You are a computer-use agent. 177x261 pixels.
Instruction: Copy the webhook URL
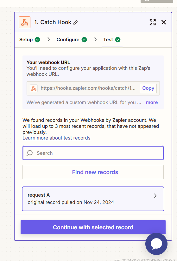coord(148,88)
